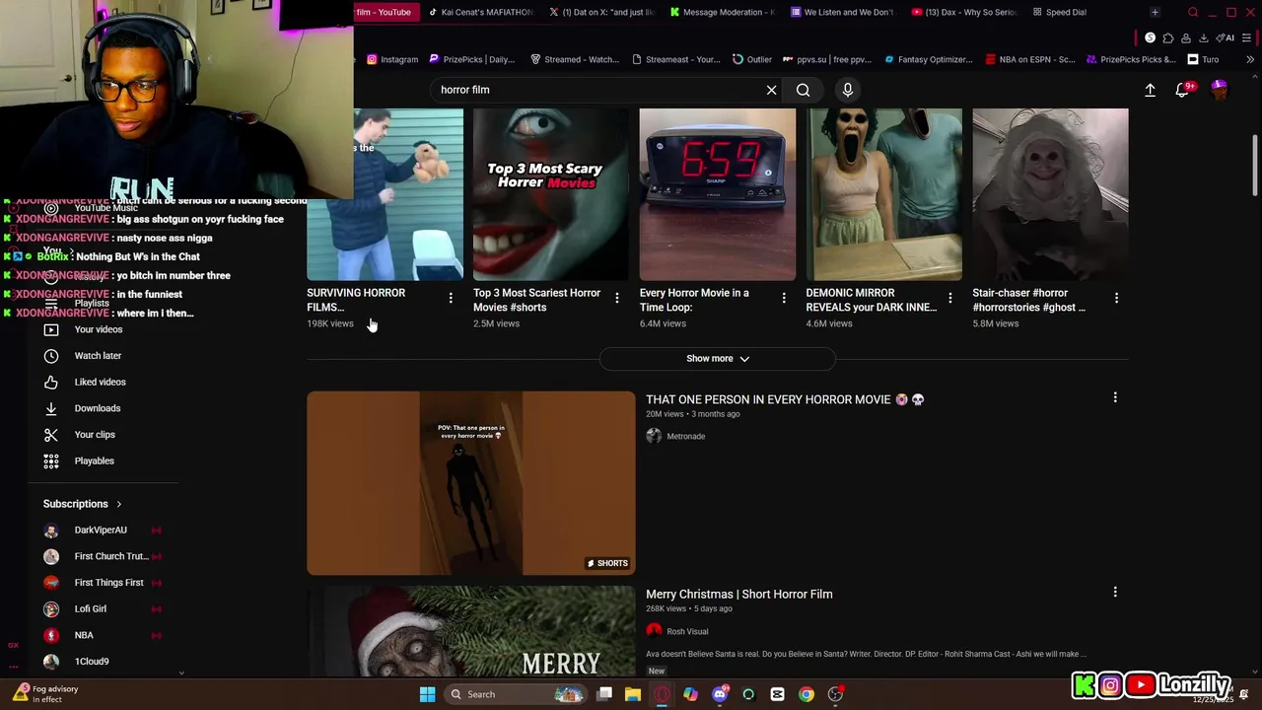The height and width of the screenshot is (710, 1262).
Task: Open NBA on ESPN bookmark
Action: (1030, 59)
